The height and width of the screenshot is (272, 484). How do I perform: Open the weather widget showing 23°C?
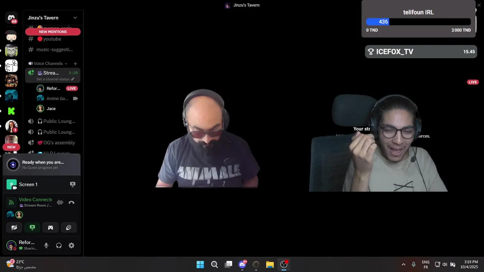pos(21,264)
